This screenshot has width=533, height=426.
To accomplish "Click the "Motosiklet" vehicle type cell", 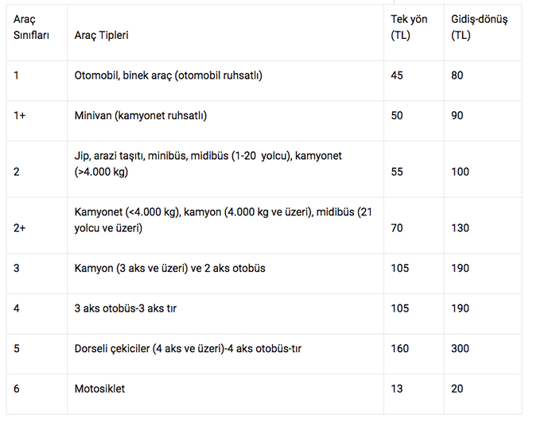I will [99, 389].
